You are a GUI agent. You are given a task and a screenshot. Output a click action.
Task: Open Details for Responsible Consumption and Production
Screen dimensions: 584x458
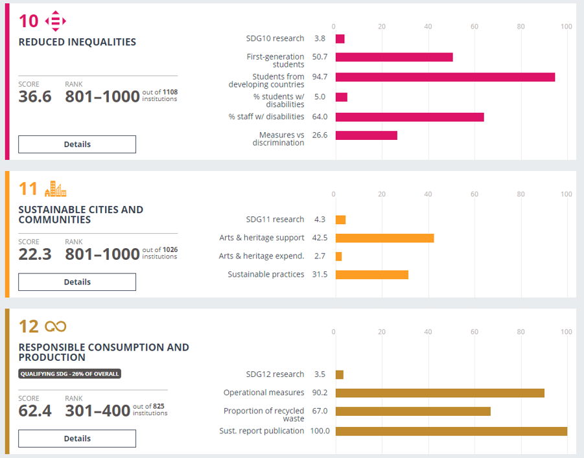77,439
